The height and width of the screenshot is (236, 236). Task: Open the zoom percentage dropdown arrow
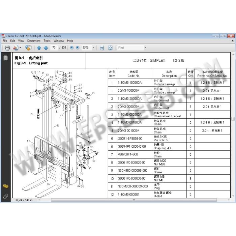point(93,48)
